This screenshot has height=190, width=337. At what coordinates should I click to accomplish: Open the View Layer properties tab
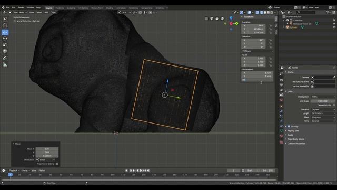[281, 90]
